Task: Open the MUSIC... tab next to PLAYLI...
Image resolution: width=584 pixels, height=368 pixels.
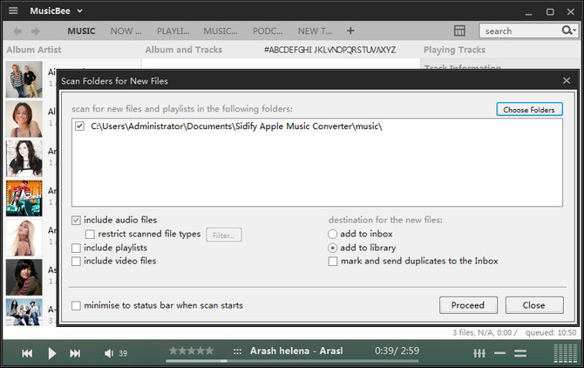Action: (221, 31)
